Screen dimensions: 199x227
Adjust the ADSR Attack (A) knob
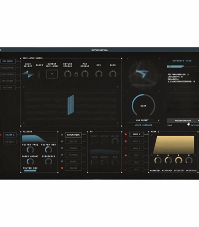click(x=158, y=160)
